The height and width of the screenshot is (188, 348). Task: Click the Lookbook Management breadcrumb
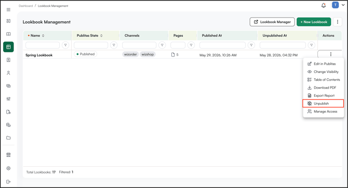pos(53,6)
